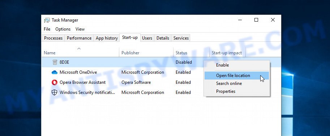This screenshot has height=136, width=330.
Task: Sort by the Name column header
Action: coord(80,53)
